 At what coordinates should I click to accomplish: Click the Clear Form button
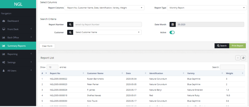(x=47, y=46)
